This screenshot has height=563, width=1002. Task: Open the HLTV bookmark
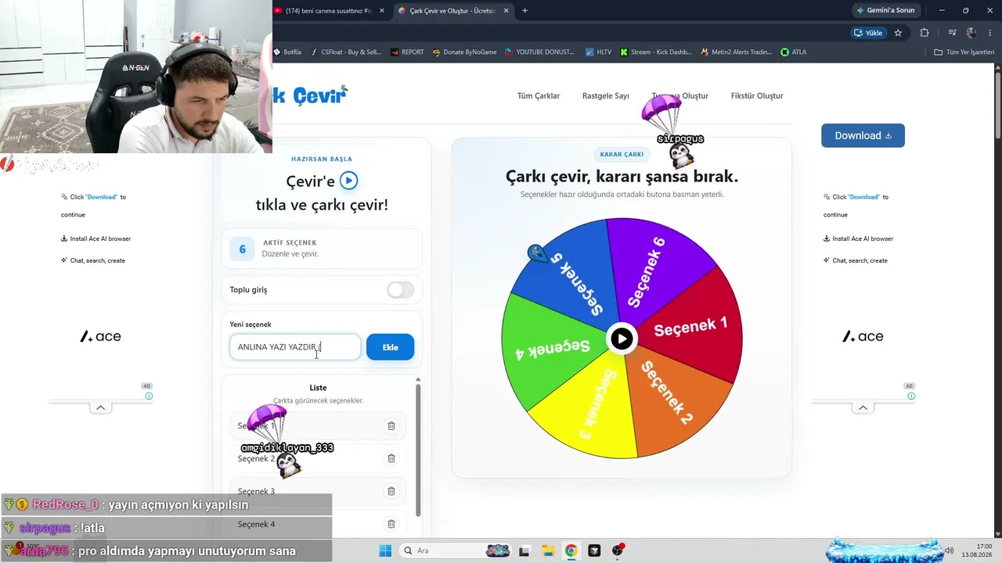598,52
